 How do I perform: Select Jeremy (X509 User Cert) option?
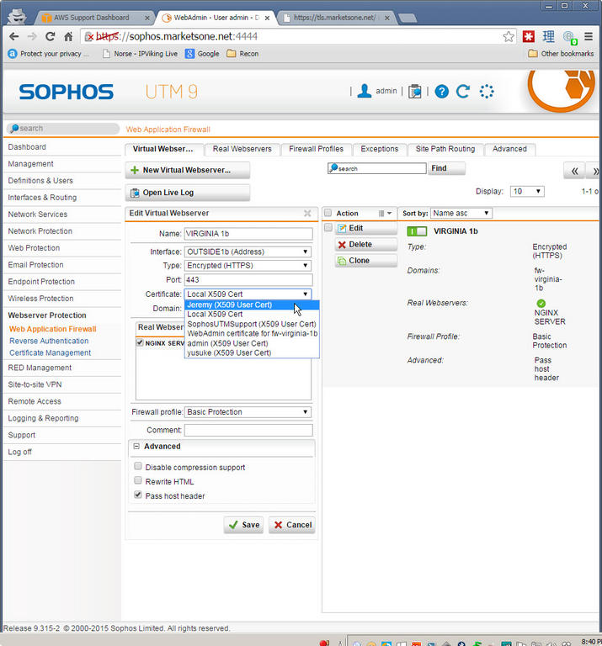point(252,304)
